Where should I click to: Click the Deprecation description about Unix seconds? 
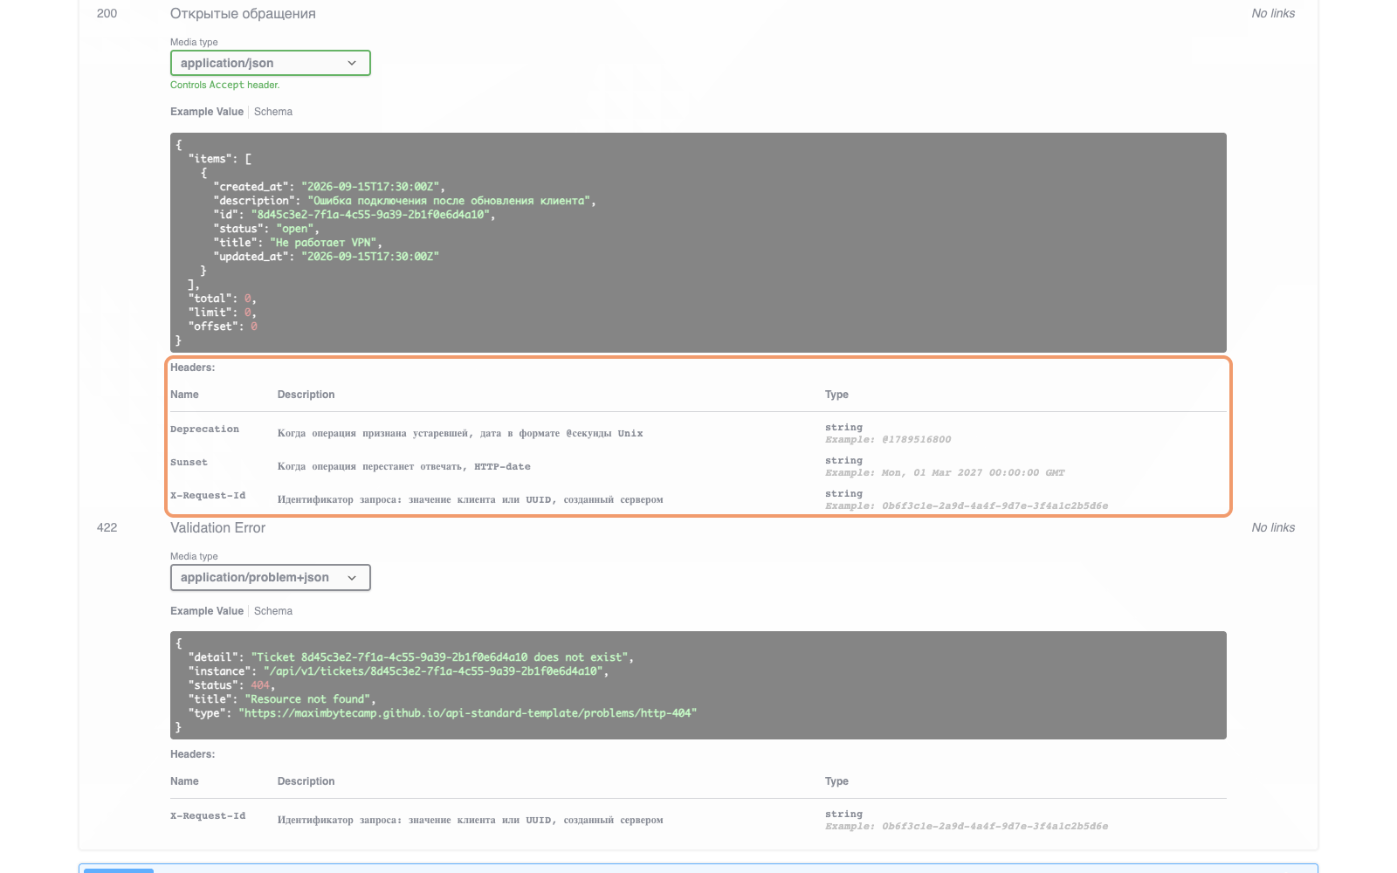(x=460, y=433)
